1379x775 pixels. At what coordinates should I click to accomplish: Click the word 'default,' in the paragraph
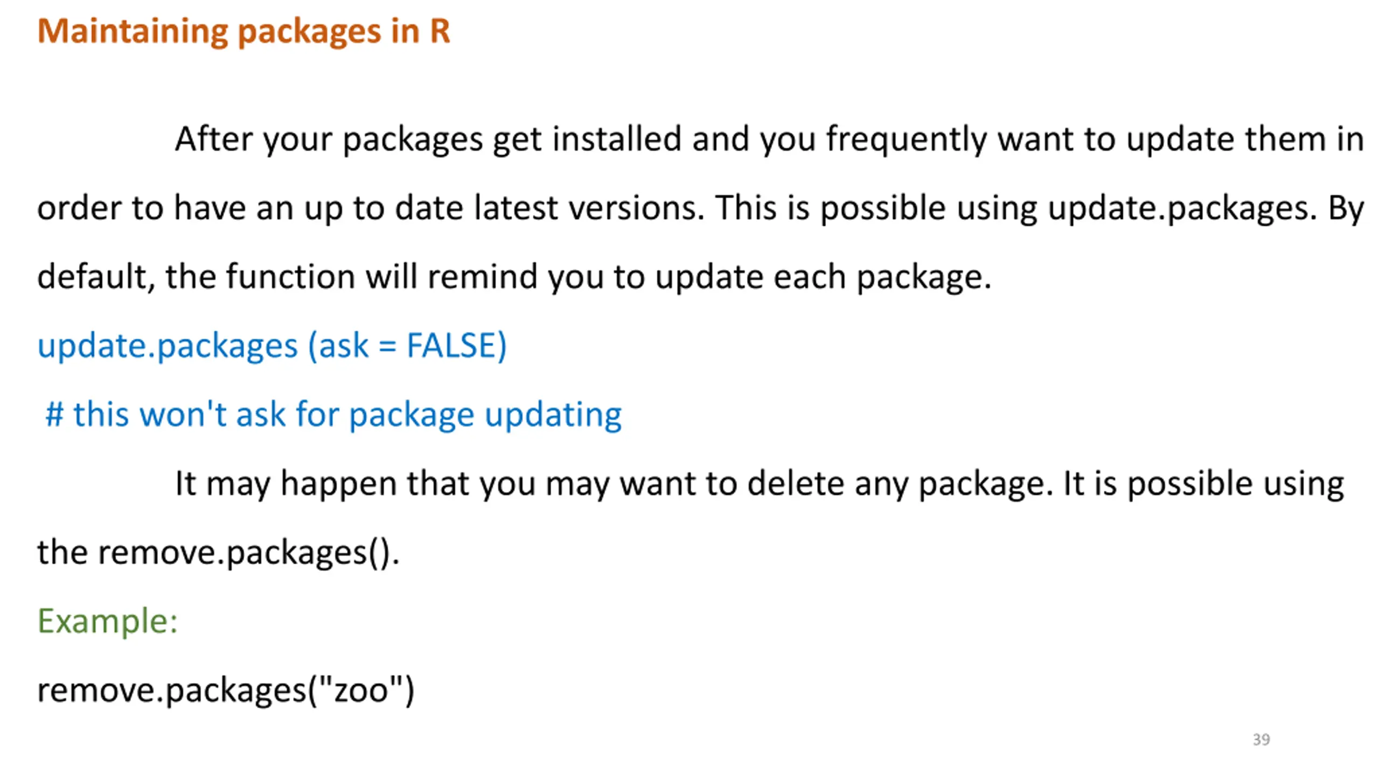[x=96, y=278]
